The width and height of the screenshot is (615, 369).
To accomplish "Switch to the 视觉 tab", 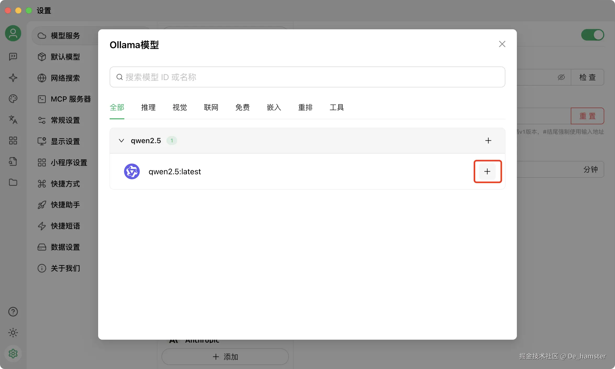I will pyautogui.click(x=180, y=107).
